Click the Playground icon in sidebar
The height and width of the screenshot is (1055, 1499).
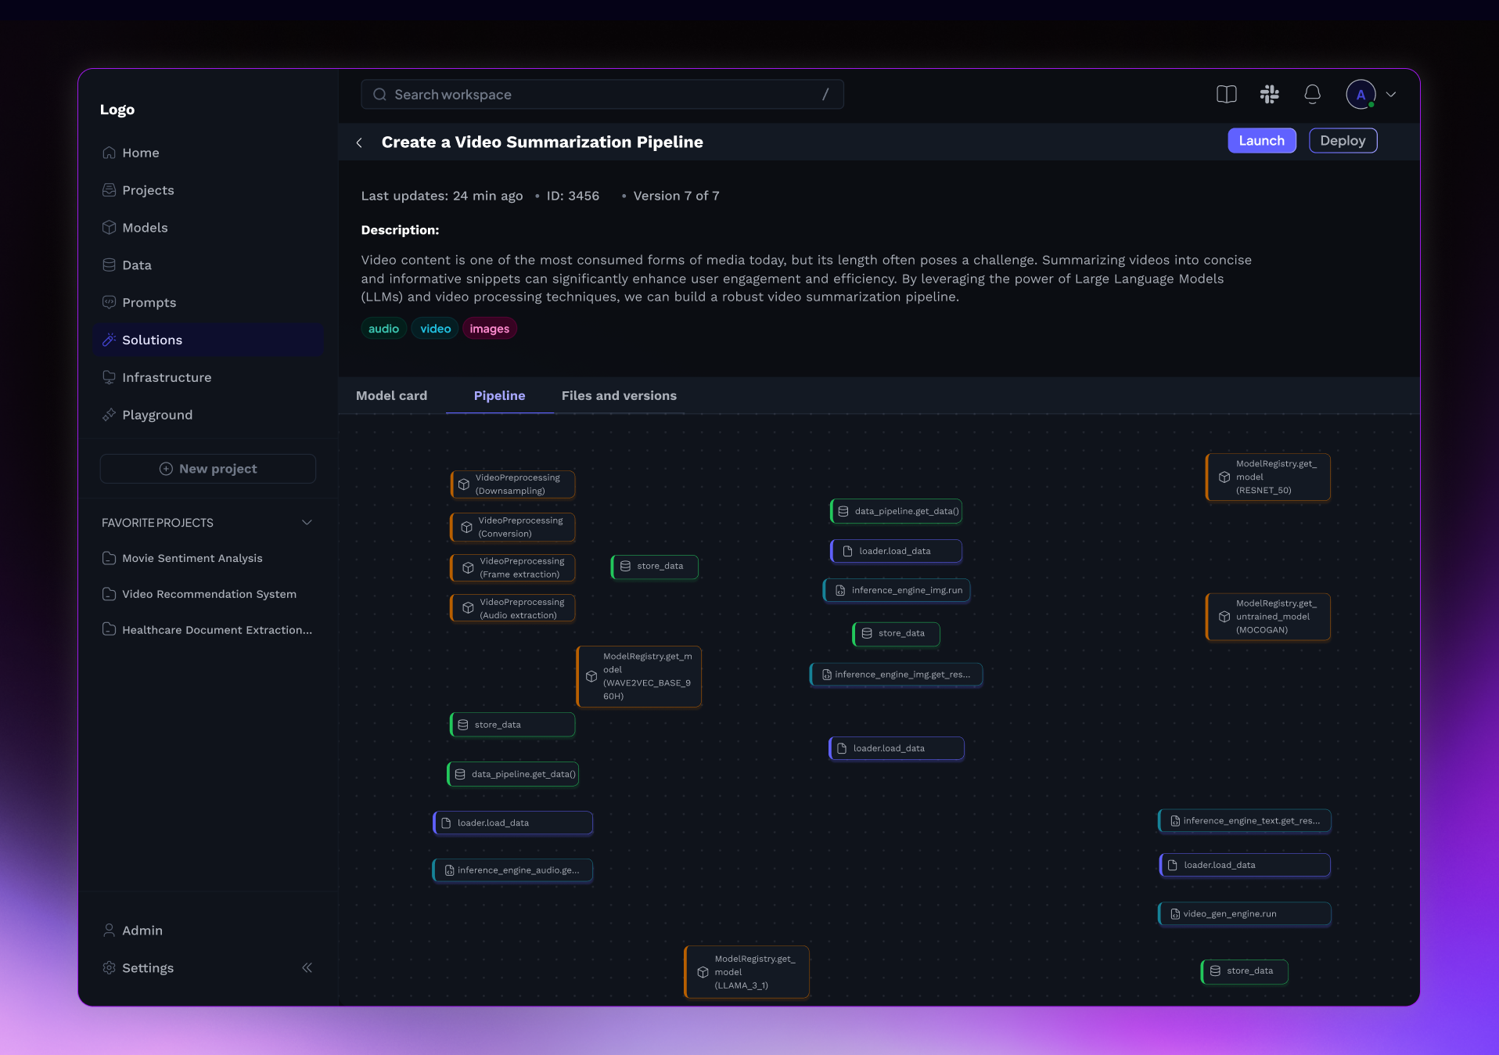point(110,415)
